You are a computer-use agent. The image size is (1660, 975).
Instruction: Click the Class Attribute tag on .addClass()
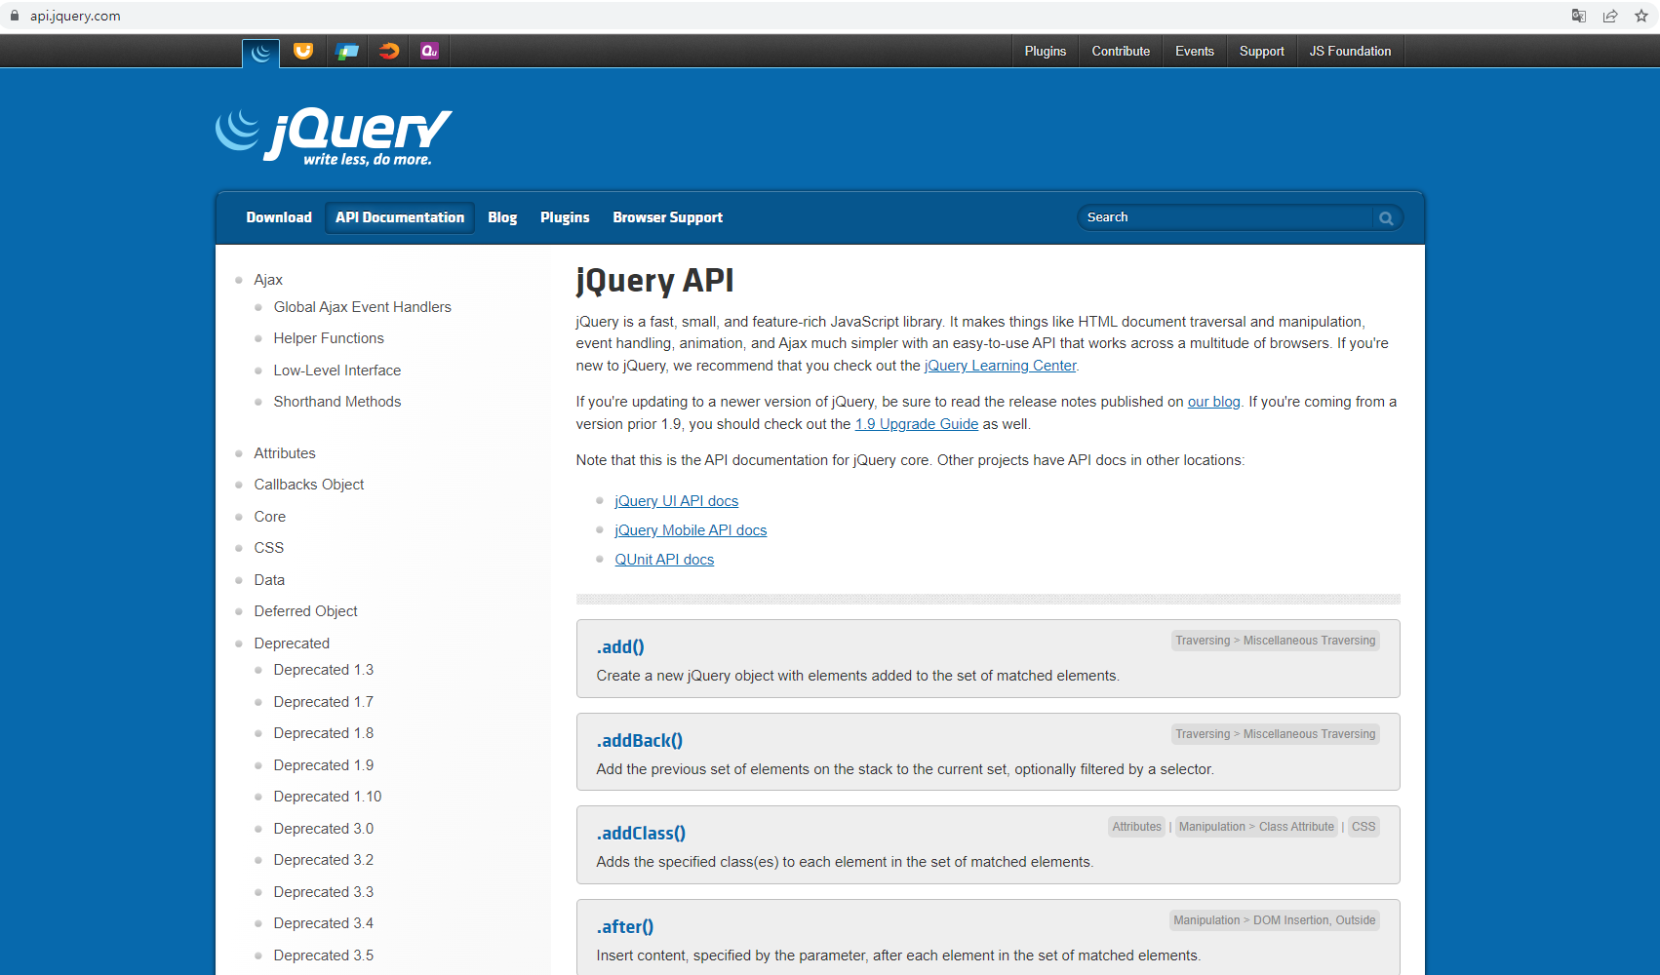pyautogui.click(x=1296, y=827)
